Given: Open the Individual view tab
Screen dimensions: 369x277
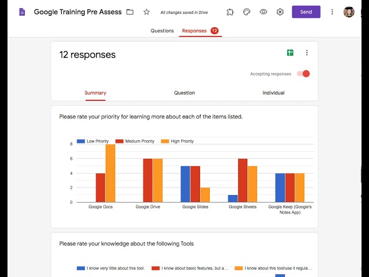Looking at the screenshot, I should pos(273,93).
